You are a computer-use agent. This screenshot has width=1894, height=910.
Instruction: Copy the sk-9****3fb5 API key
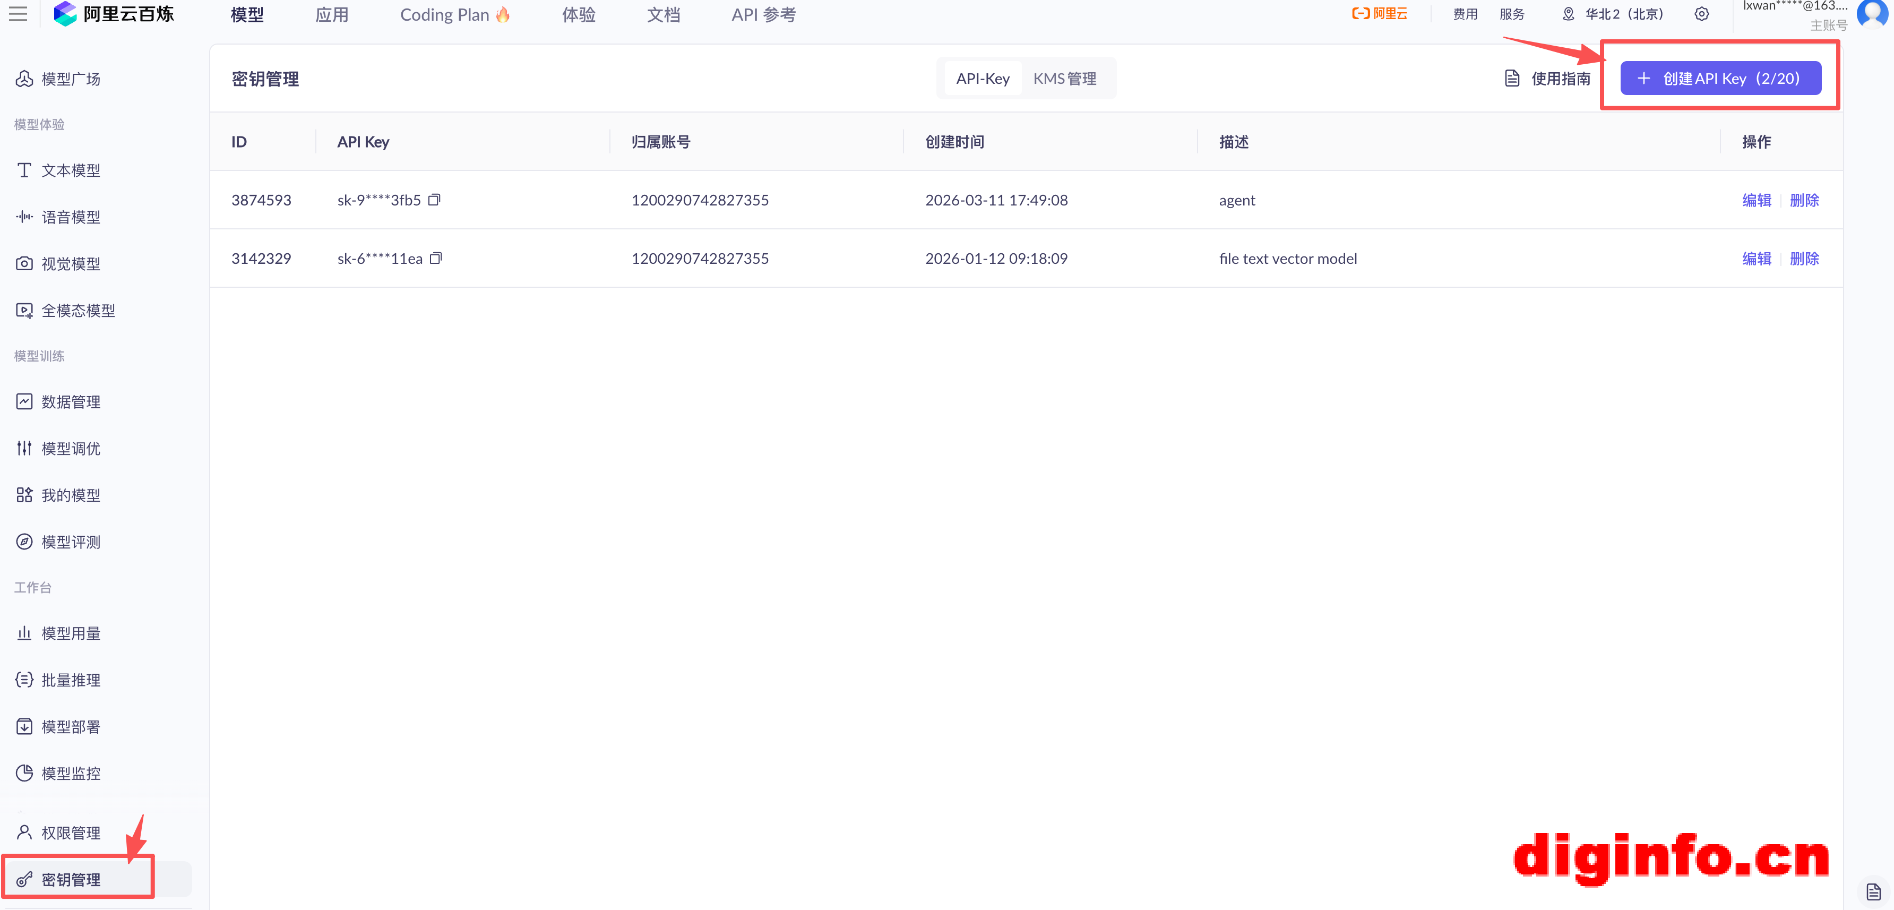[x=435, y=200]
